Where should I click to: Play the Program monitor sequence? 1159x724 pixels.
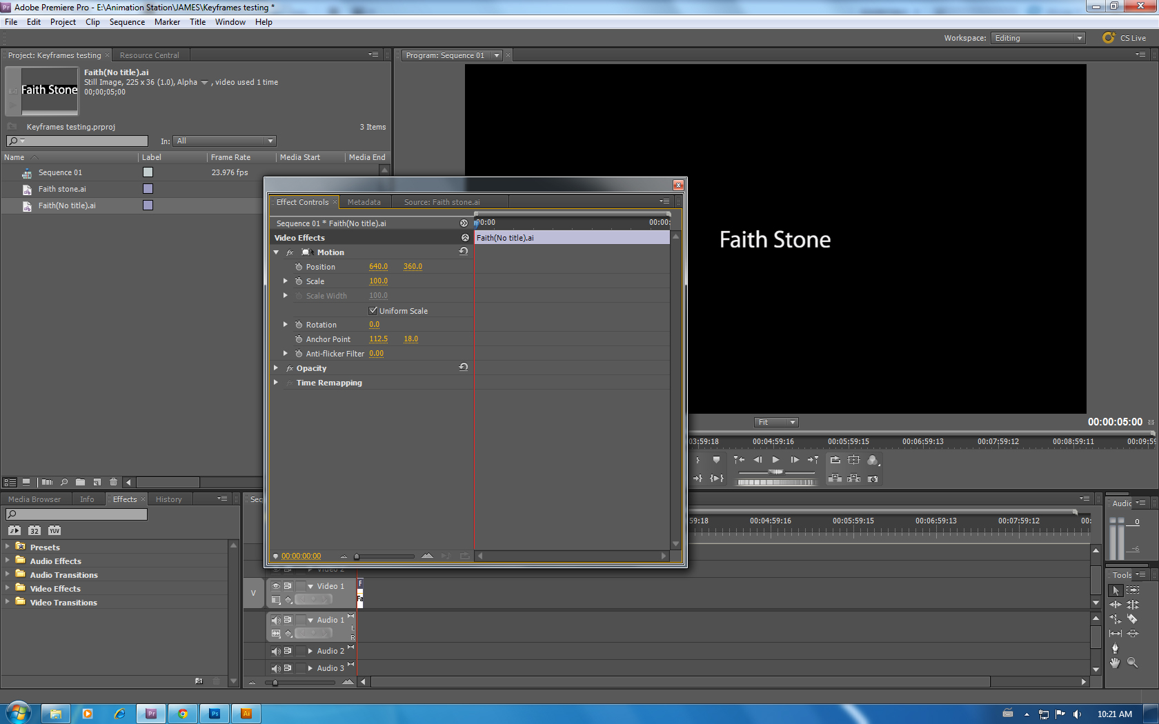775,460
